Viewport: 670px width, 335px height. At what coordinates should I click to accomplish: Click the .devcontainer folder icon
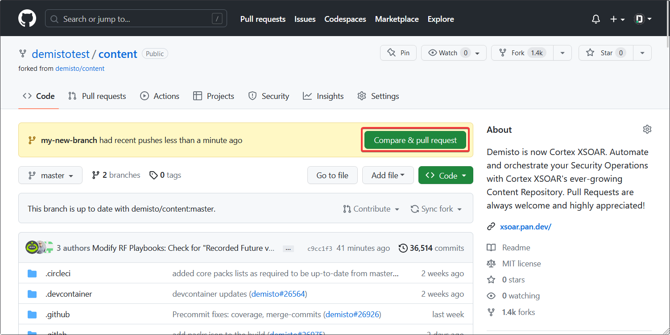point(32,294)
